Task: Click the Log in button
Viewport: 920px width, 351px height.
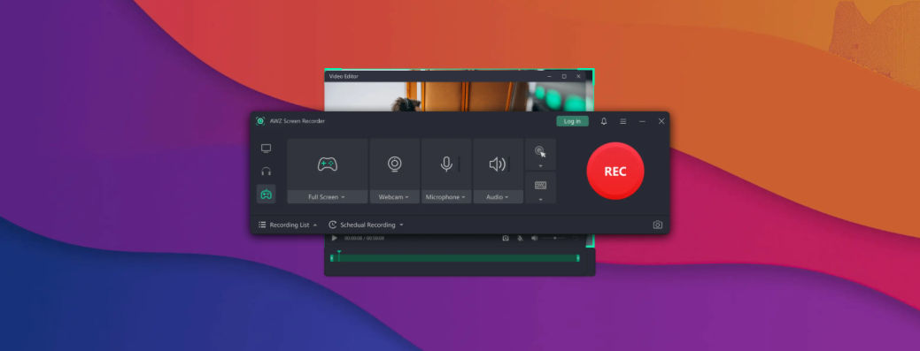Action: [x=572, y=121]
